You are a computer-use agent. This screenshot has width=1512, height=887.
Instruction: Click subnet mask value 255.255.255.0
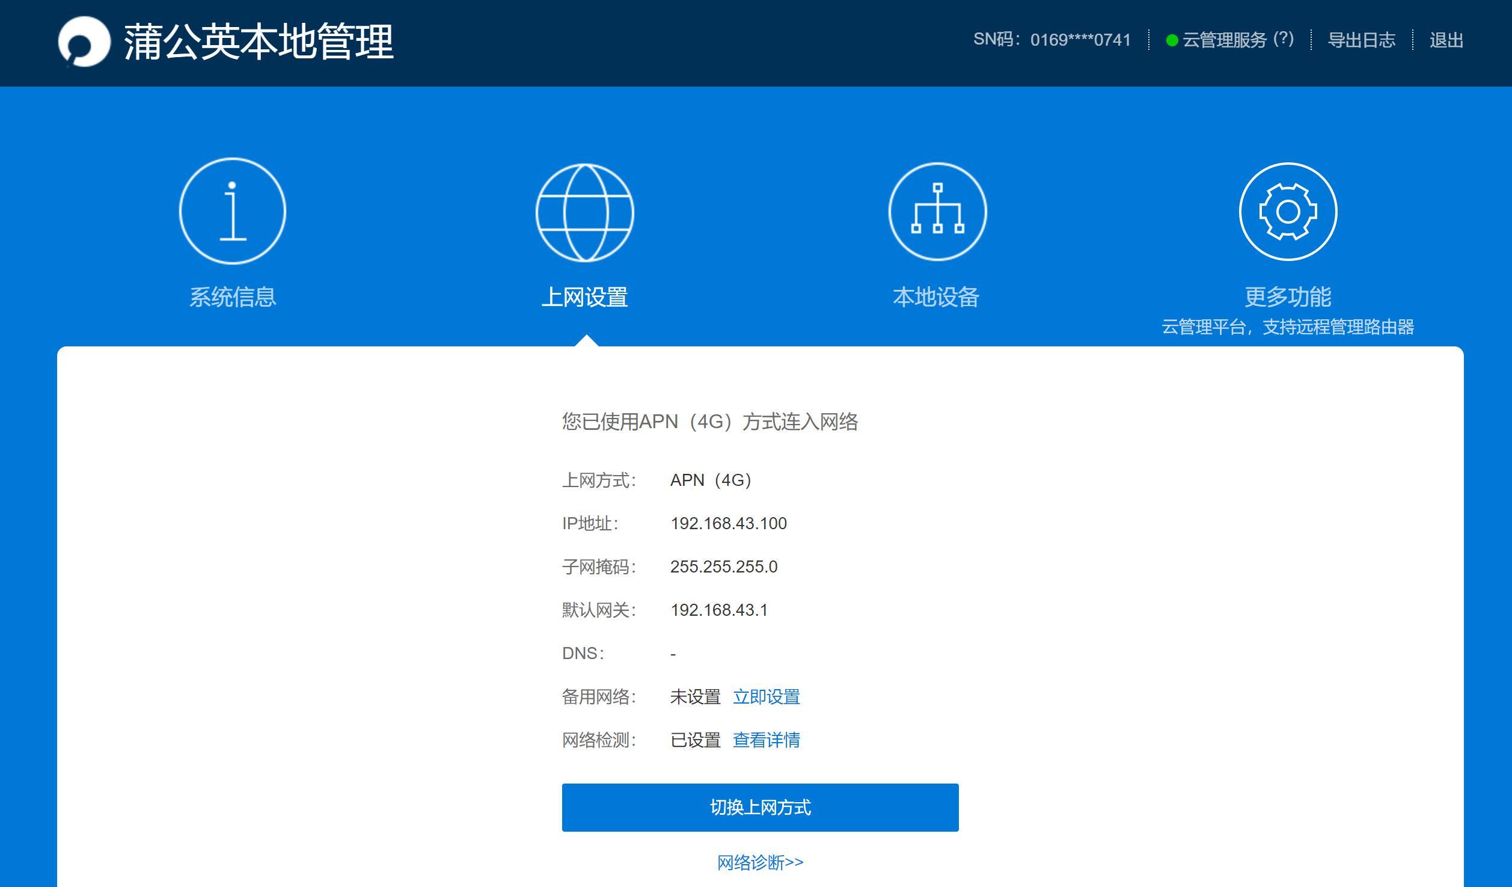click(x=724, y=567)
